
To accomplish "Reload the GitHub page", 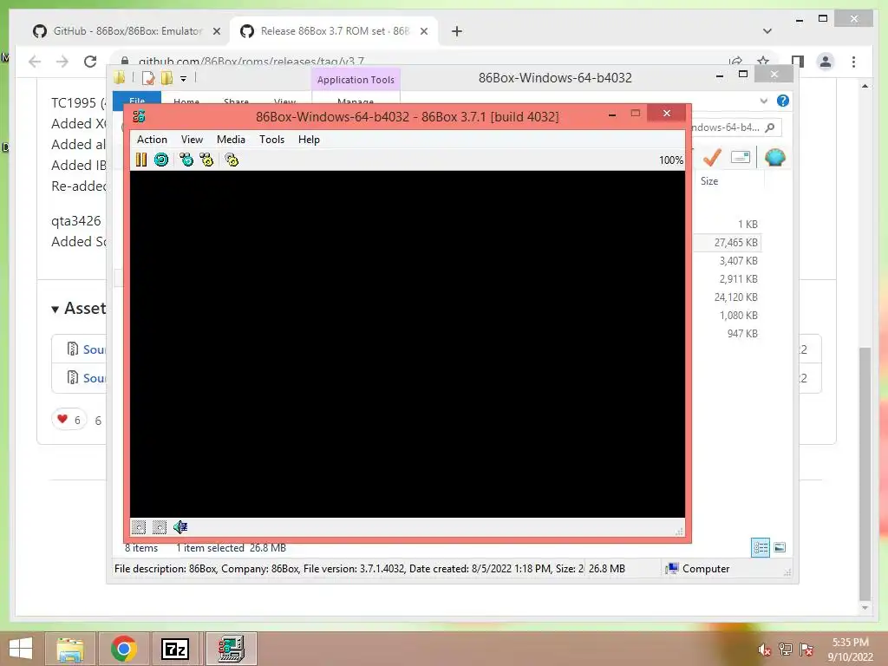I will tap(90, 62).
